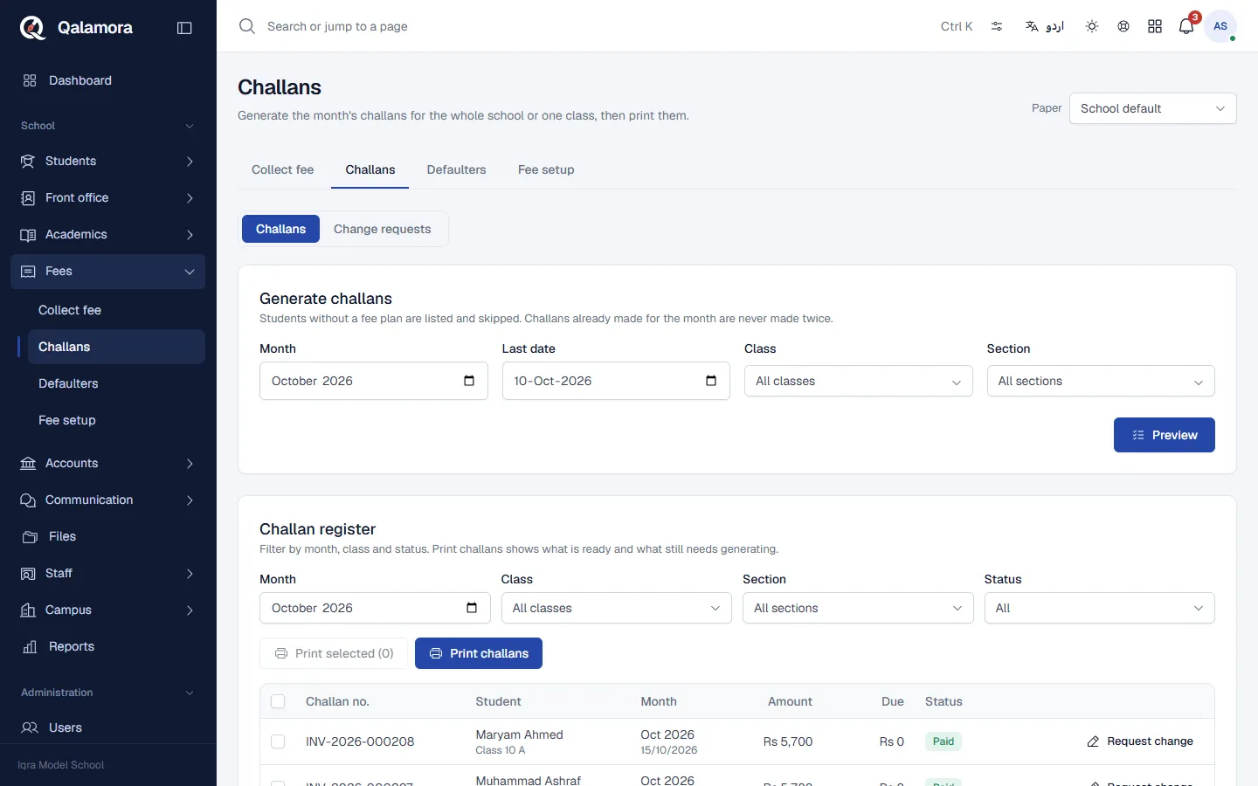Switch language to Urdu
The height and width of the screenshot is (786, 1258).
(1045, 26)
